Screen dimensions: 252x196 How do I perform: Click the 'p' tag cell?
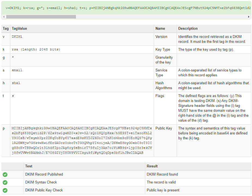tap(4, 128)
